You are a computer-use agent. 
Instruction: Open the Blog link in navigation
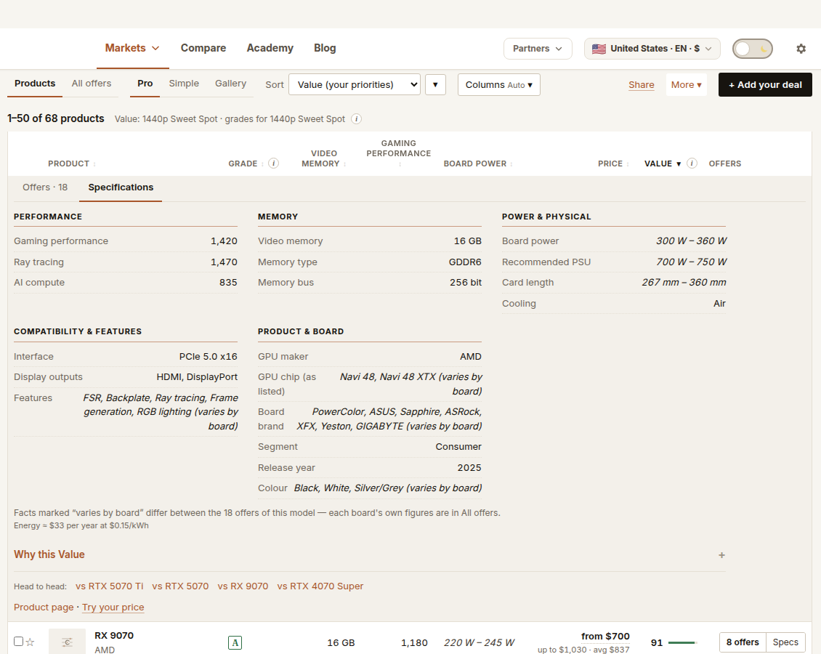pos(325,48)
